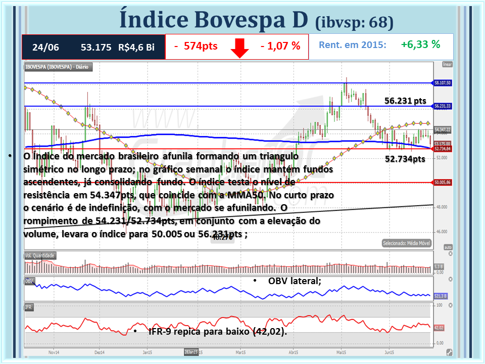Click the (ibvsp: 68) subtitle text
The image size is (485, 364).
click(355, 22)
